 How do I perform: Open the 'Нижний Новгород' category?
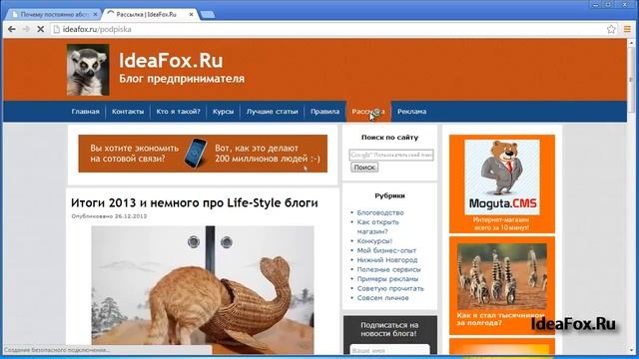387,260
